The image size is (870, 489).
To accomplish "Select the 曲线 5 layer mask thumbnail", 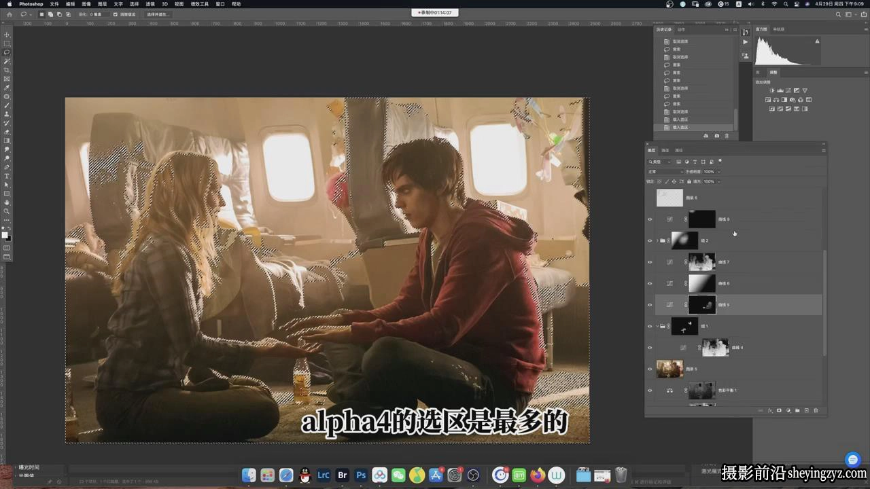I will 702,305.
